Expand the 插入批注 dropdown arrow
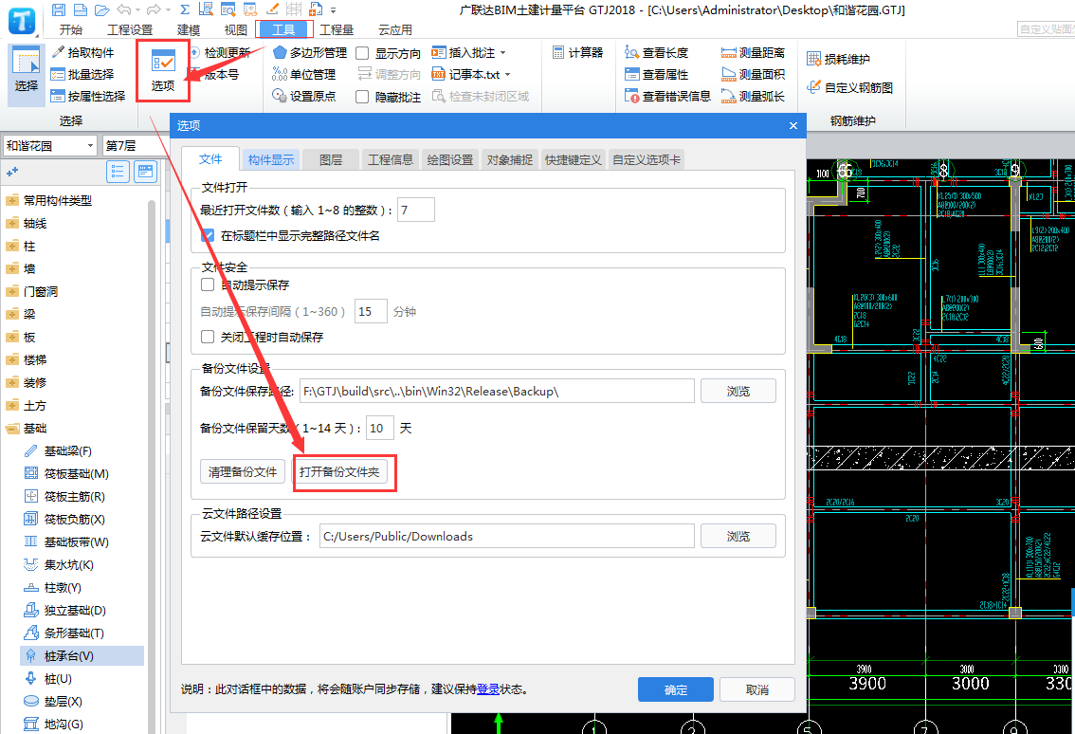Image resolution: width=1075 pixels, height=734 pixels. (x=502, y=53)
